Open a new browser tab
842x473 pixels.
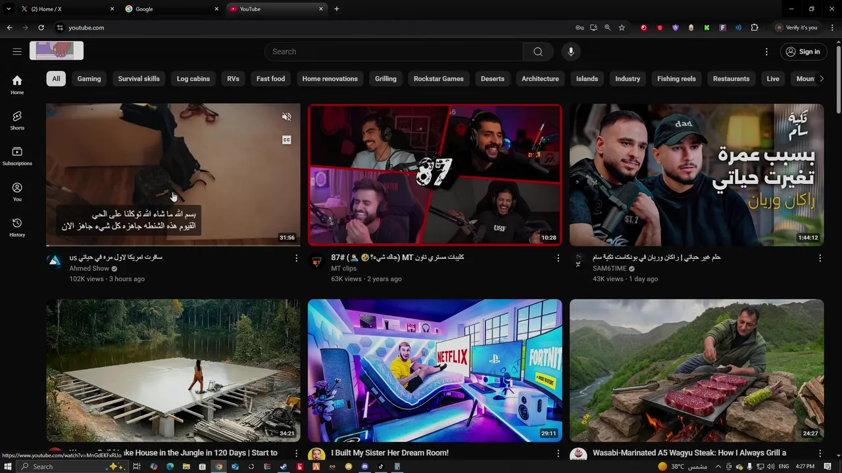tap(337, 9)
